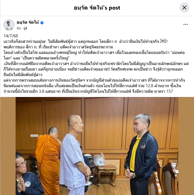Click the last text line mentioning มาตรา 157
This screenshot has width=194, height=195.
click(x=88, y=91)
